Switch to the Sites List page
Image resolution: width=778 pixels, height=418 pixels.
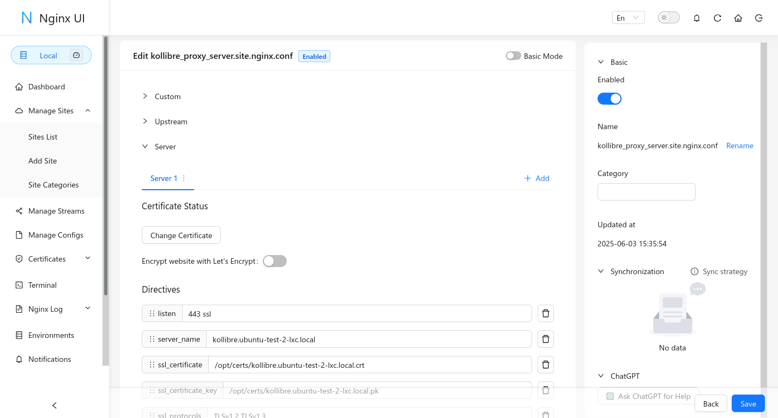tap(42, 136)
